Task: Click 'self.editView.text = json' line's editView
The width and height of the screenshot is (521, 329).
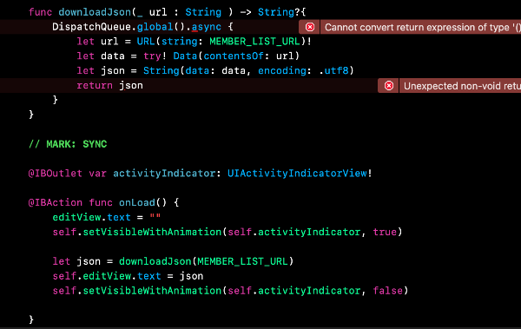Action: click(x=107, y=276)
